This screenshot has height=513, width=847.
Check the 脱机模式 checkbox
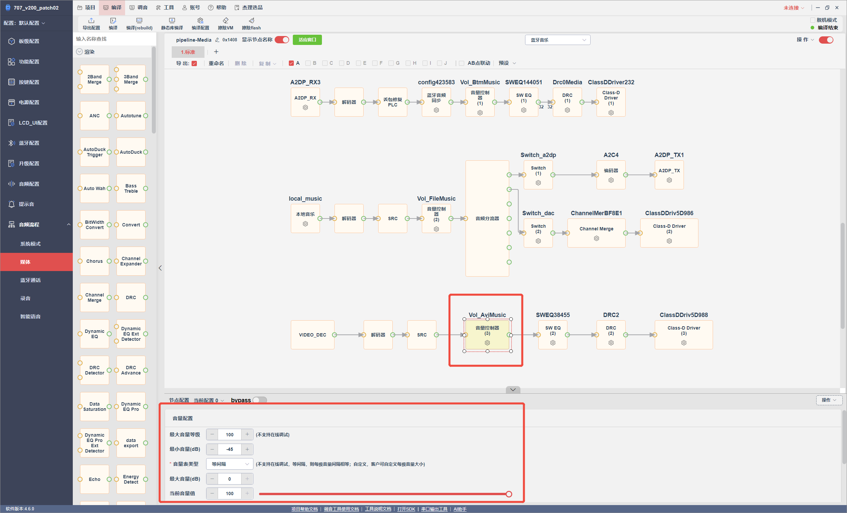click(813, 20)
